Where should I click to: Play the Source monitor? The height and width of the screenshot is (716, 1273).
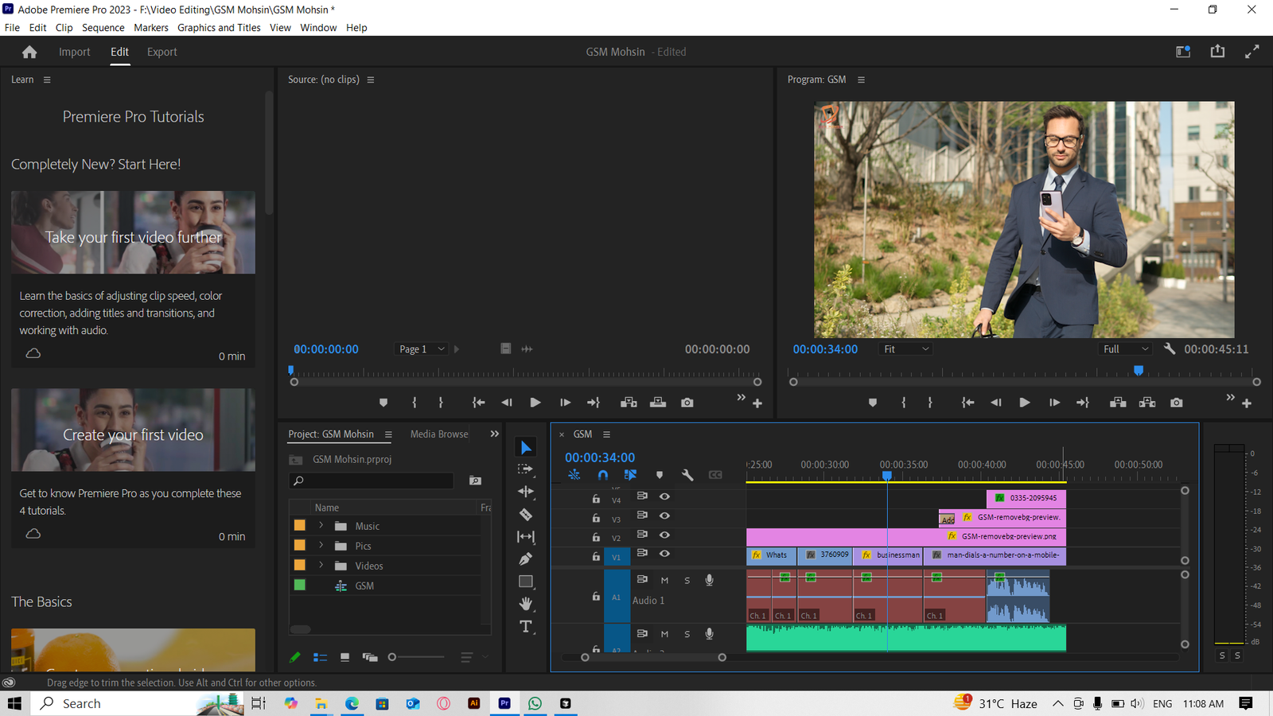coord(535,403)
